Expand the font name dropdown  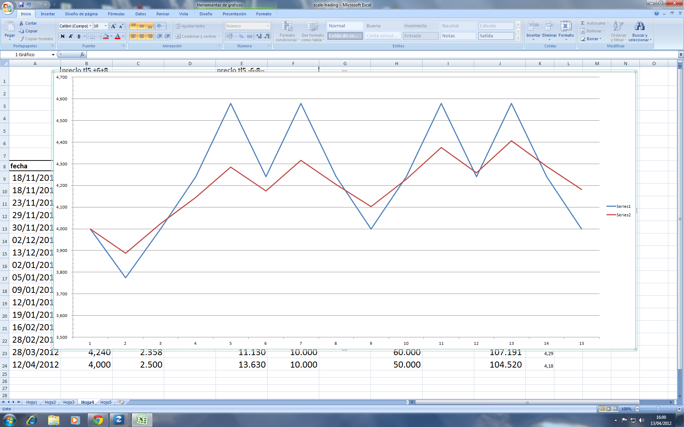pos(90,26)
